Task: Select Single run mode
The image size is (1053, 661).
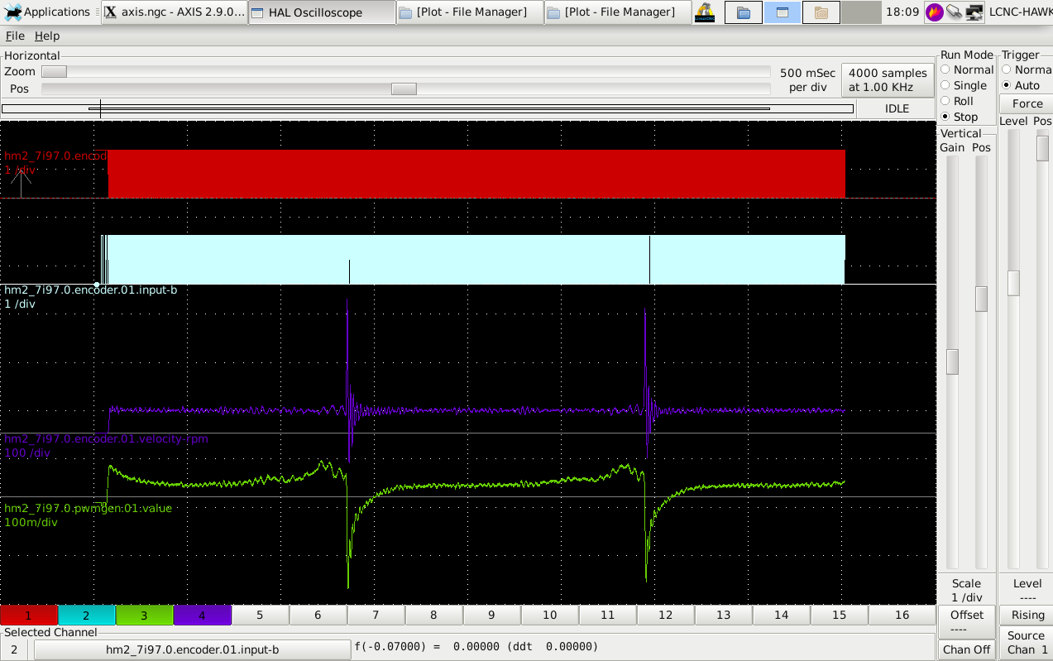Action: pyautogui.click(x=945, y=86)
